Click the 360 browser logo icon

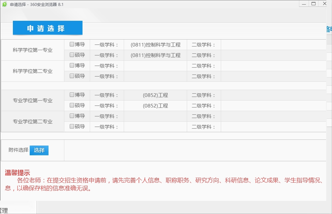point(5,4)
